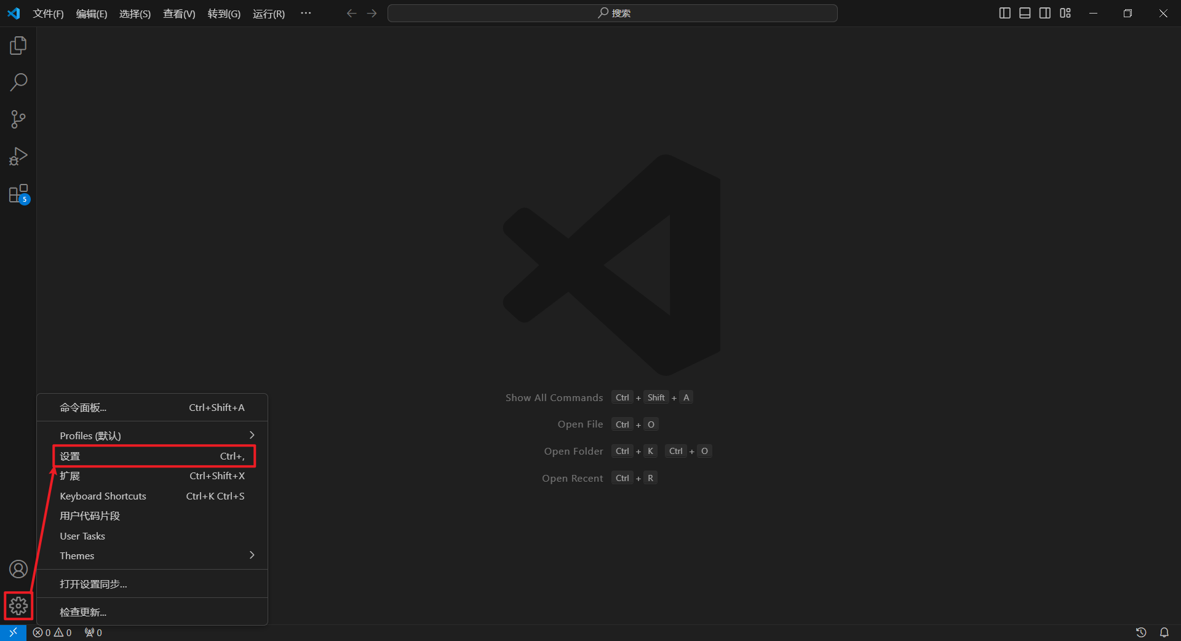Open the history icon in status bar
Screen dimensions: 1181x641
(x=1141, y=632)
